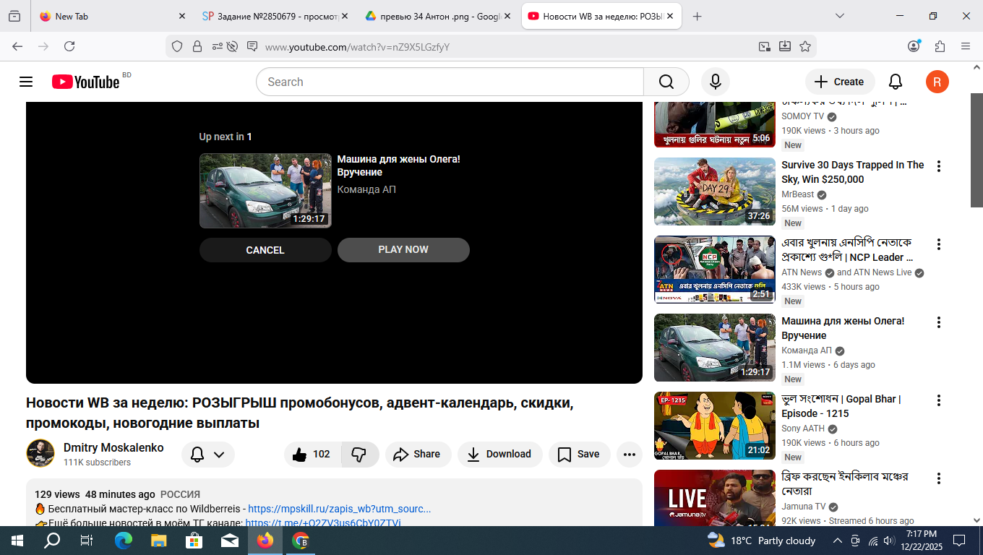Open options for Jamuna TV video
This screenshot has width=983, height=555.
coord(939,478)
